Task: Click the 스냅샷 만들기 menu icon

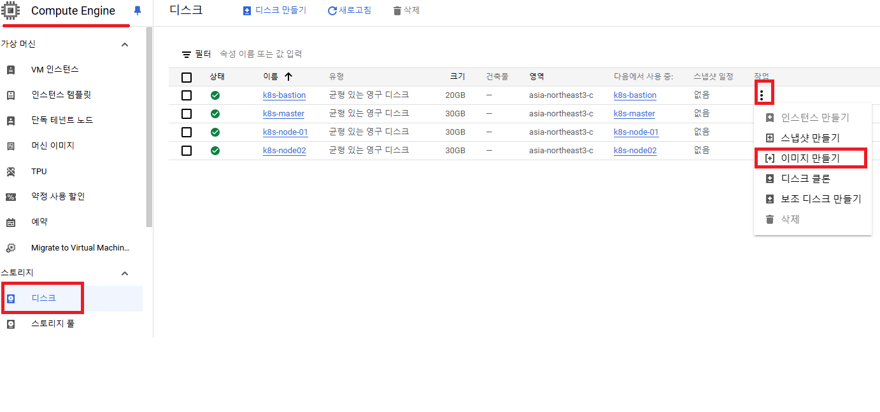Action: pyautogui.click(x=769, y=138)
